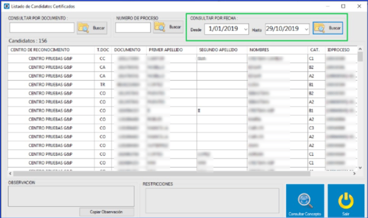The height and width of the screenshot is (218, 368).
Task: Click the application icon in title bar
Action: pyautogui.click(x=7, y=7)
